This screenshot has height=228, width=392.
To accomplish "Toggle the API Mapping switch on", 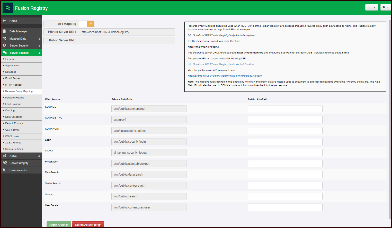I will [x=87, y=24].
